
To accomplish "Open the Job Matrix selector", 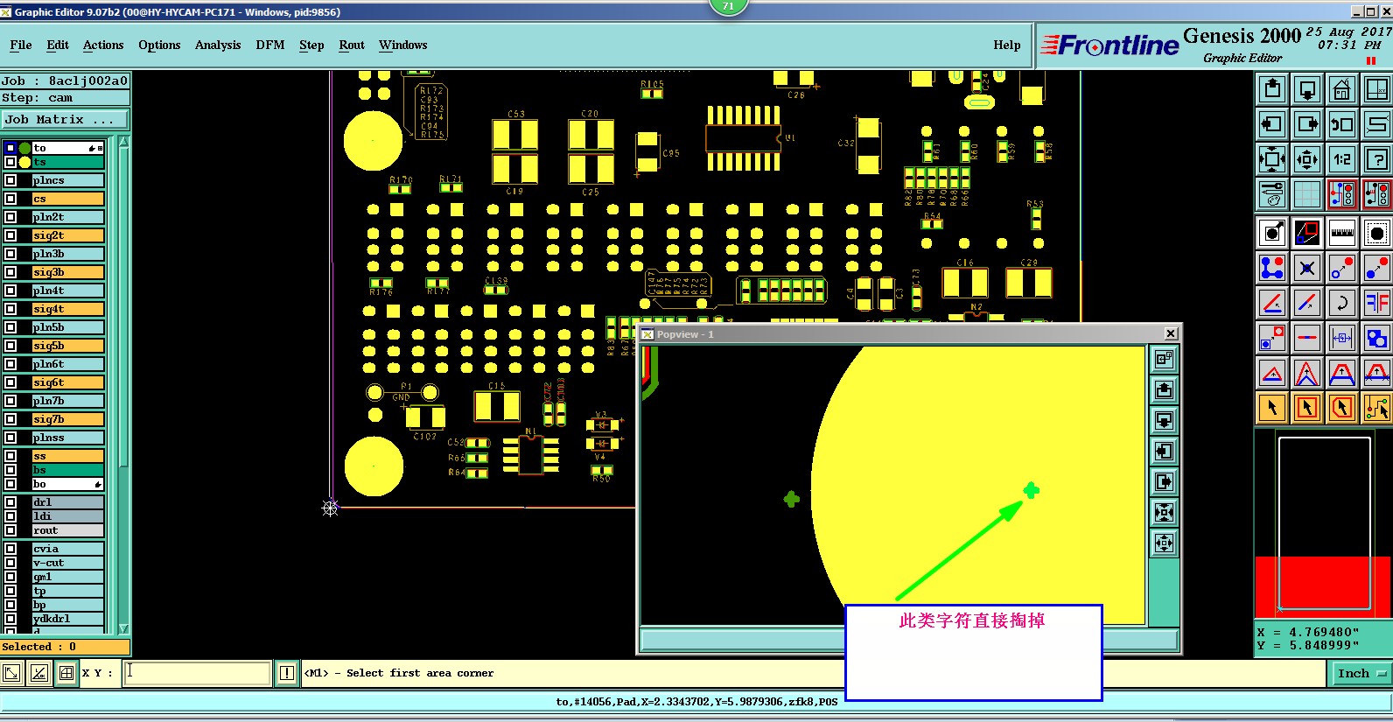I will coord(65,120).
